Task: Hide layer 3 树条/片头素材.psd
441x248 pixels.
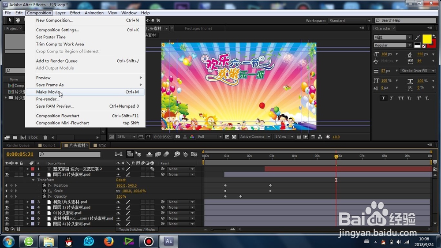Action: coord(7,202)
